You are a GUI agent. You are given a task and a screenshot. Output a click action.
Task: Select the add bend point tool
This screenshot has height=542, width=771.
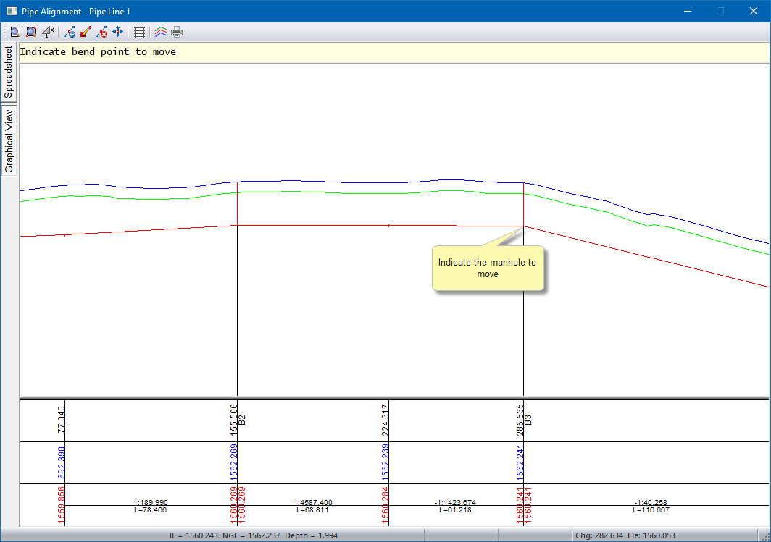click(70, 32)
